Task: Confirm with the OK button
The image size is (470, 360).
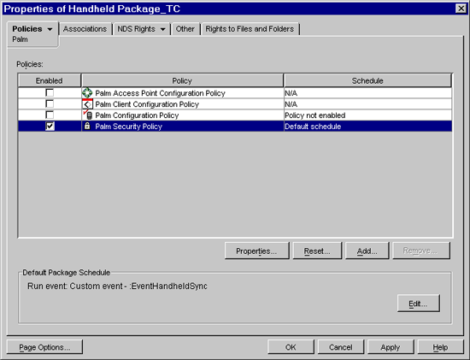Action: point(291,347)
